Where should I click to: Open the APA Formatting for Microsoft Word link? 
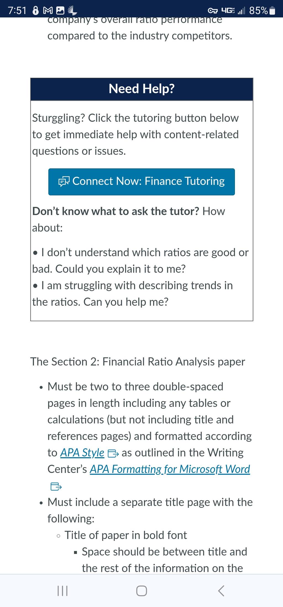[170, 469]
